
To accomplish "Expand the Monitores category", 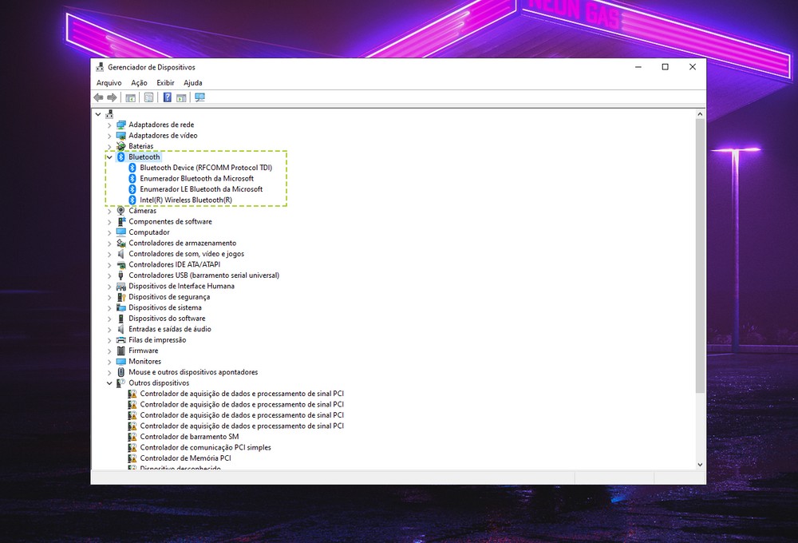I will [109, 362].
